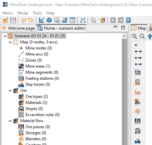Click the run simulation flask icon
Viewport: 152px width, 145px height.
tap(65, 20)
